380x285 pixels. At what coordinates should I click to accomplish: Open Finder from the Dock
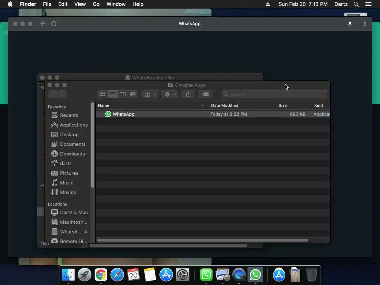click(68, 275)
